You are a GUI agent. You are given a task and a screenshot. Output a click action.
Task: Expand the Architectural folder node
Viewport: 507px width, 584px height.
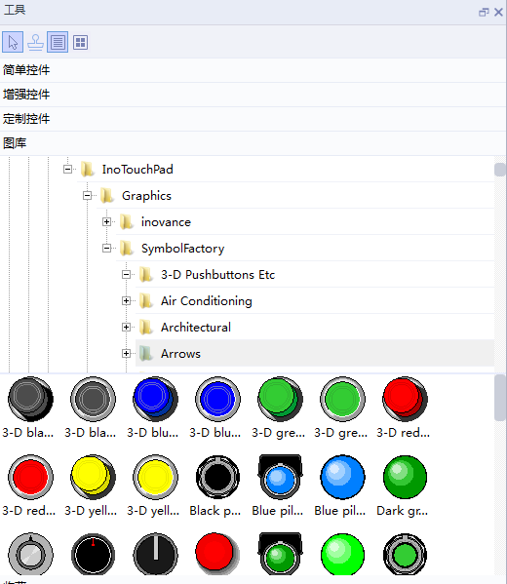[x=127, y=327]
